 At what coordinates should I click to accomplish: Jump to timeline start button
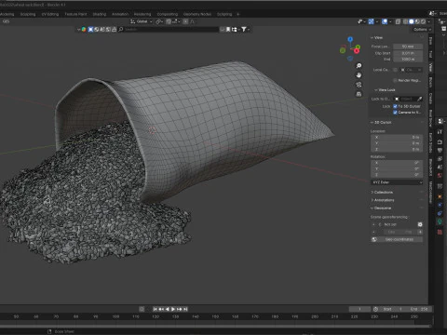(155, 309)
